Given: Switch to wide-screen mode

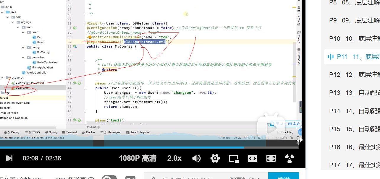Looking at the screenshot, I should (x=252, y=158).
